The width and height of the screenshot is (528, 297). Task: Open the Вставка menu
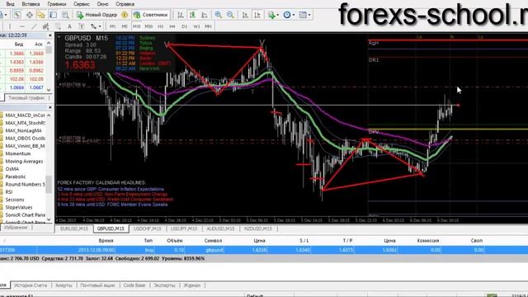tap(31, 4)
